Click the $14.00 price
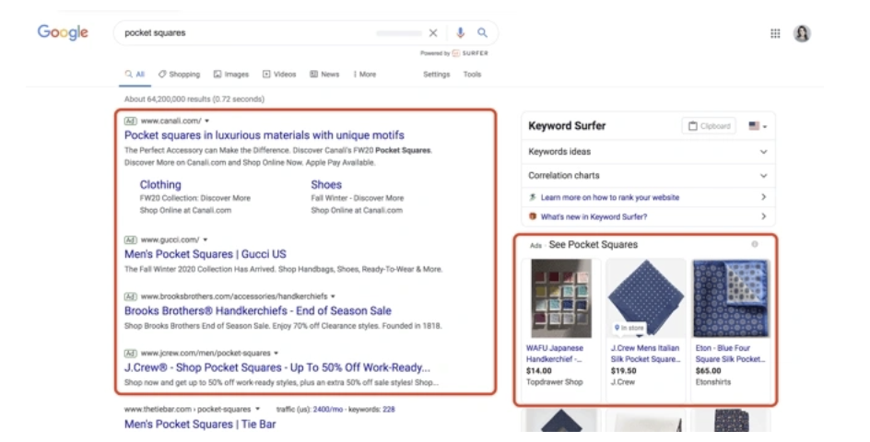 coord(539,370)
